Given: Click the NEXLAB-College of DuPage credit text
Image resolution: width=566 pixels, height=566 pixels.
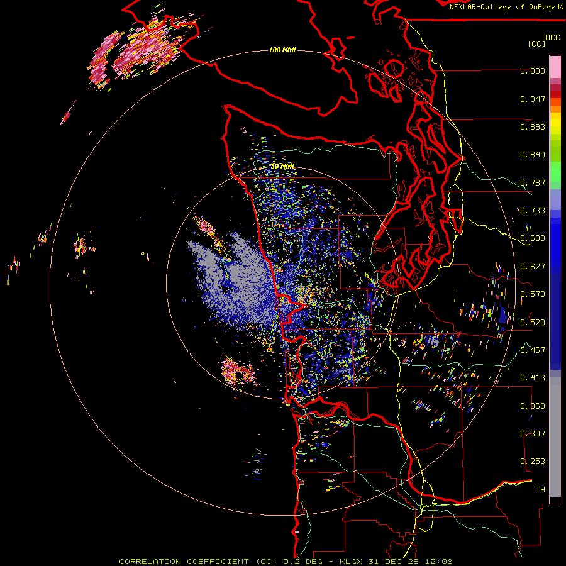Looking at the screenshot, I should click(502, 7).
